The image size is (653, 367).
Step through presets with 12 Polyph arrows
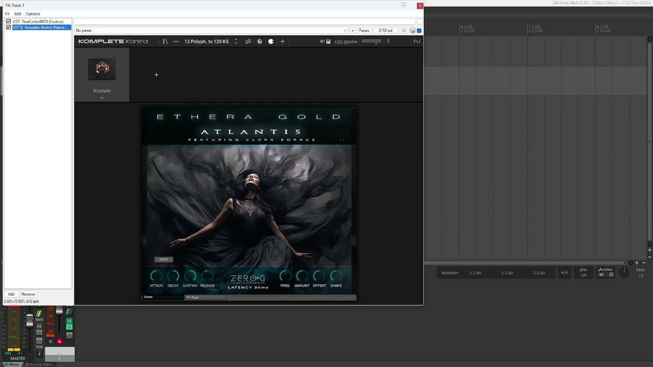pyautogui.click(x=236, y=41)
